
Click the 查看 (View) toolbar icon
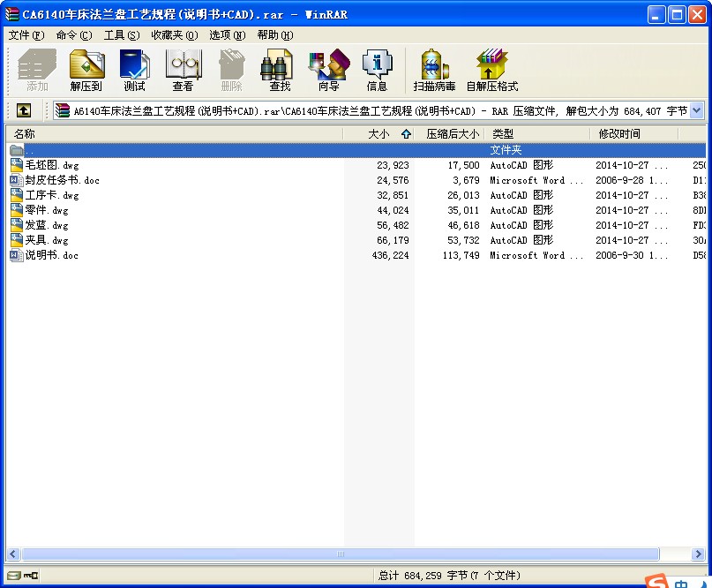click(183, 70)
